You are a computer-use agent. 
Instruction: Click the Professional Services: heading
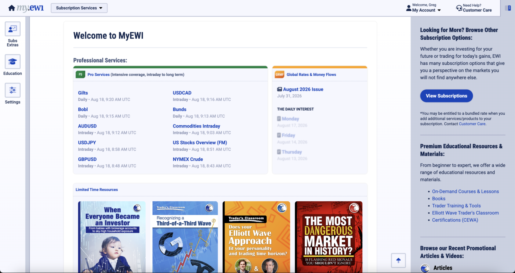[x=100, y=60]
